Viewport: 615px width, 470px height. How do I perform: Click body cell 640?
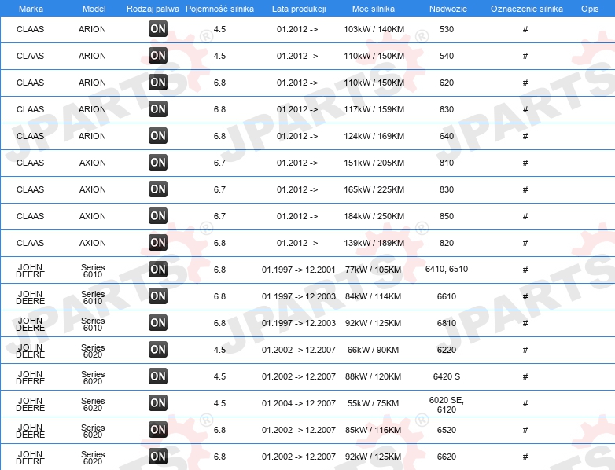tap(447, 136)
